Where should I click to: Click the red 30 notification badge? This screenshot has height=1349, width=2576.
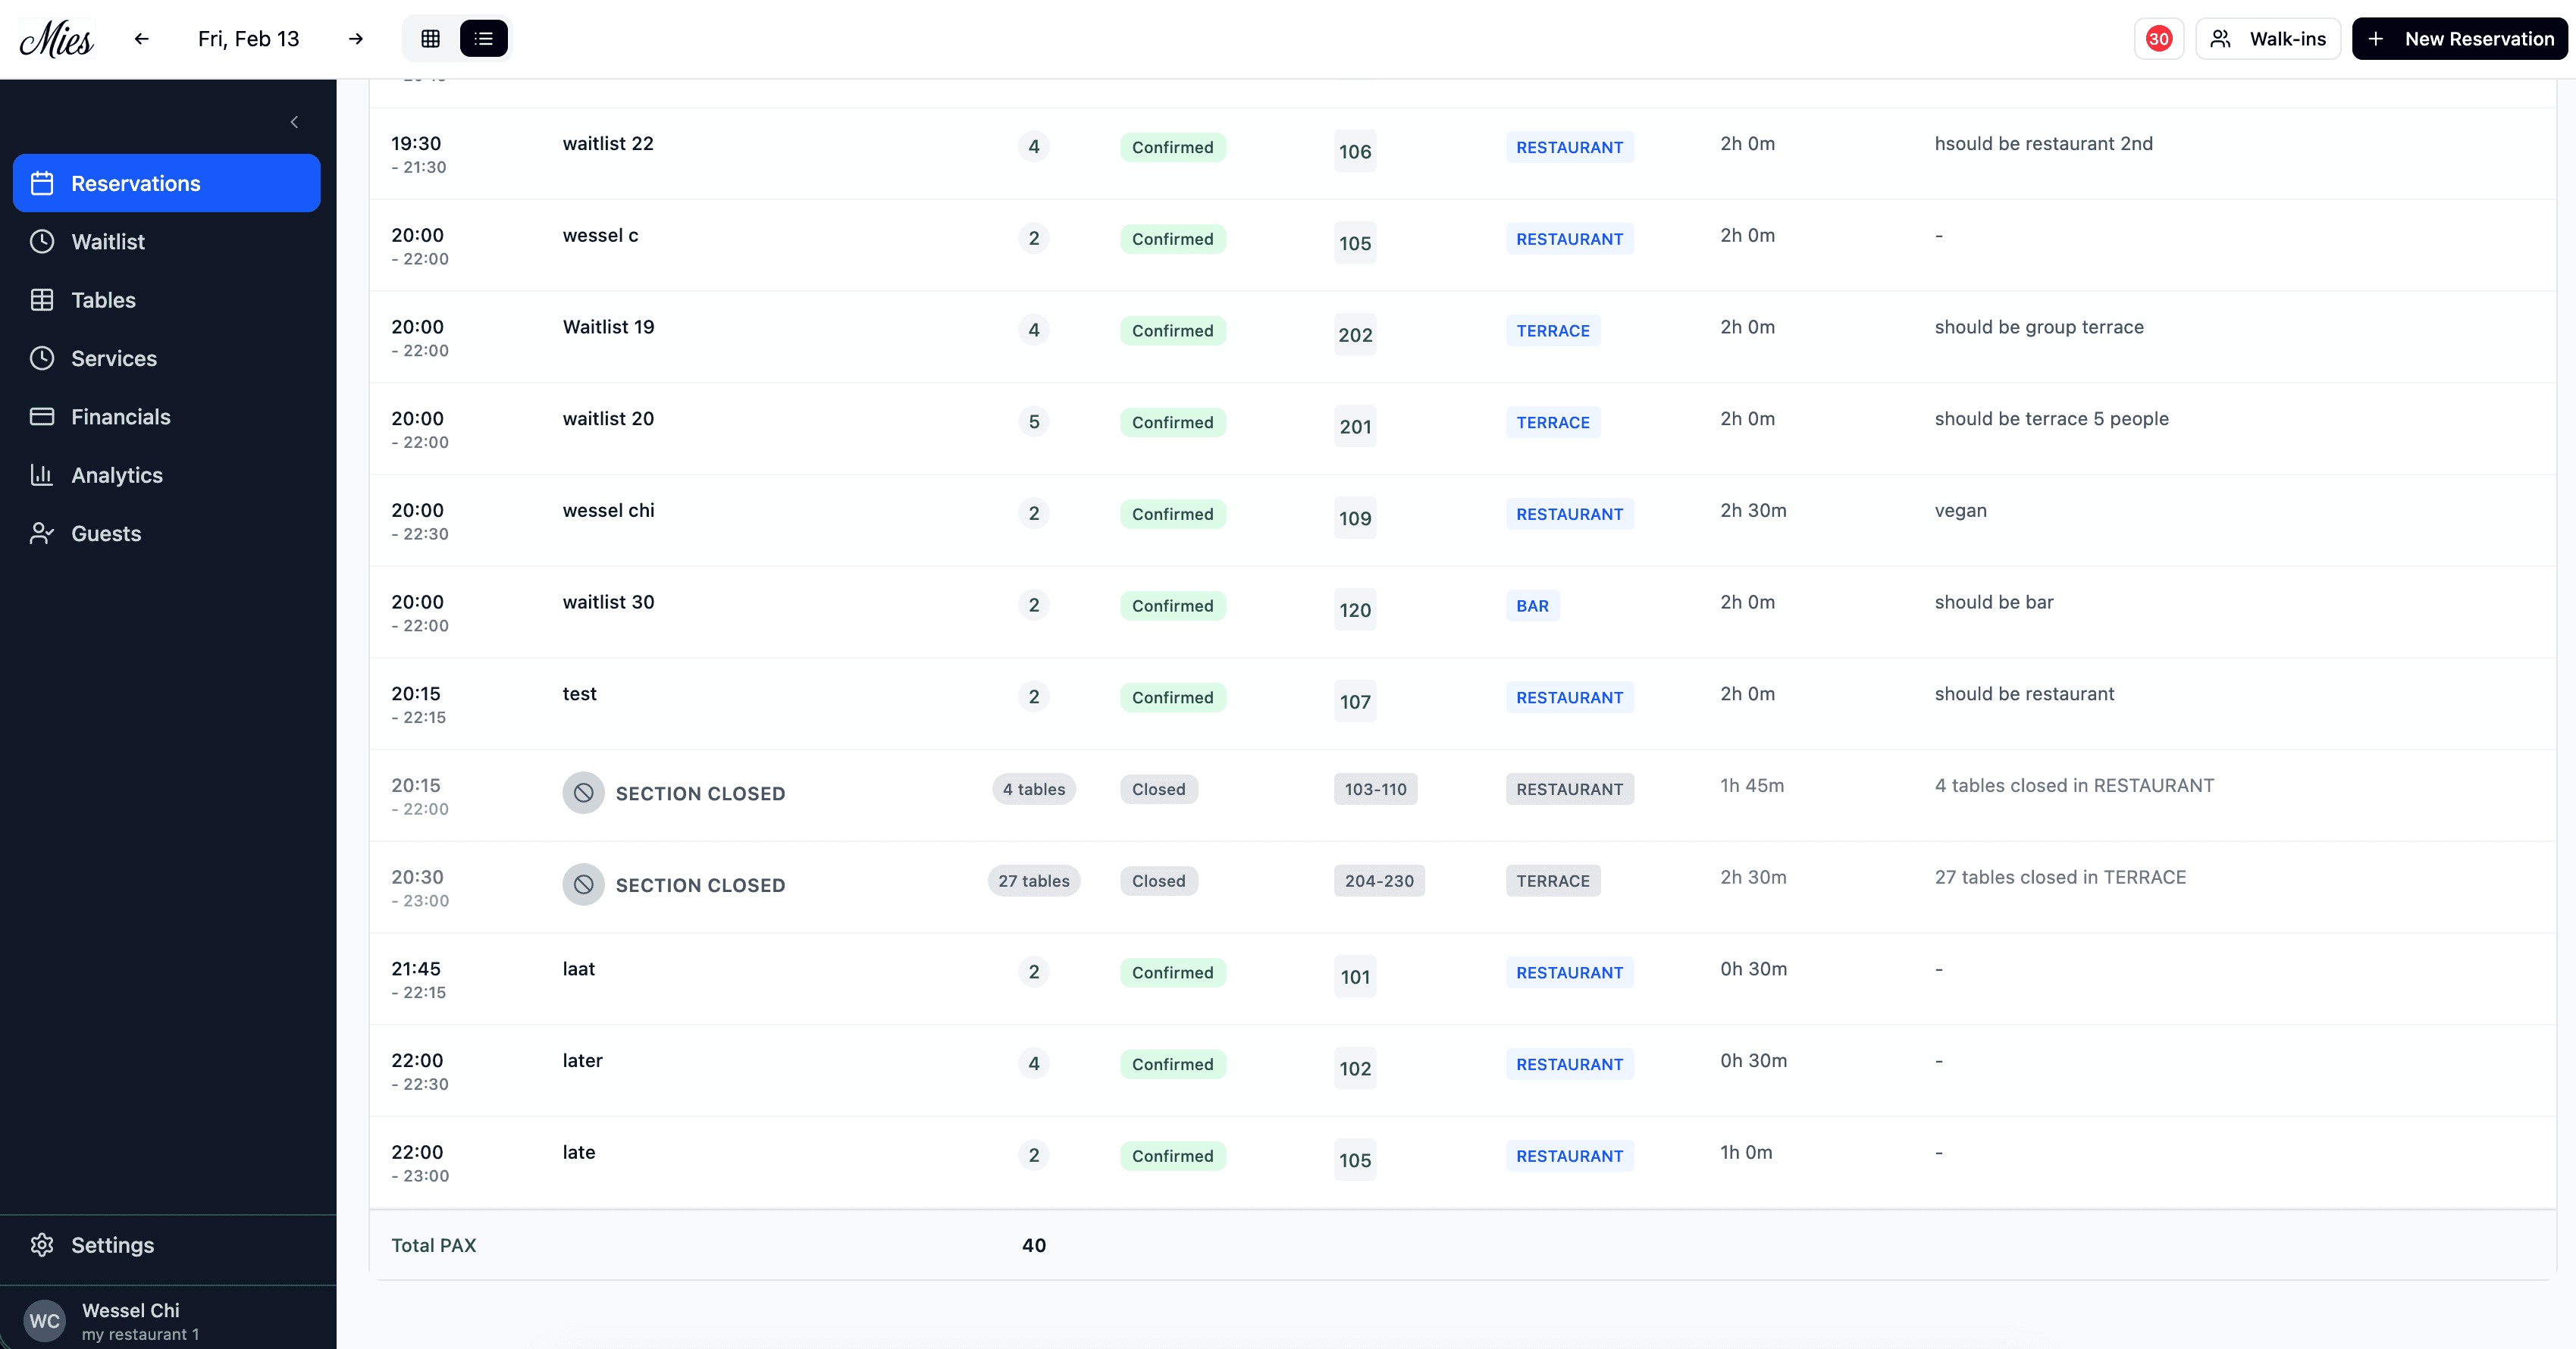(x=2158, y=38)
